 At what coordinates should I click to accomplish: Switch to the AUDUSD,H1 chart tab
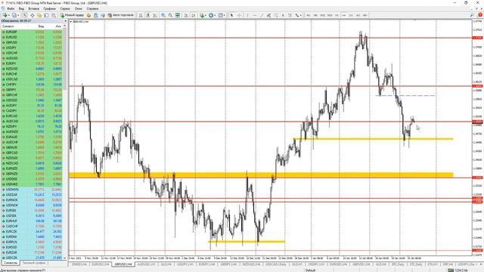click(146, 264)
